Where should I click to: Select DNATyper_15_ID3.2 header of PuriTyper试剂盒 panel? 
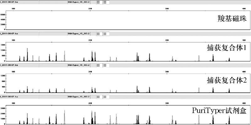click(79, 97)
